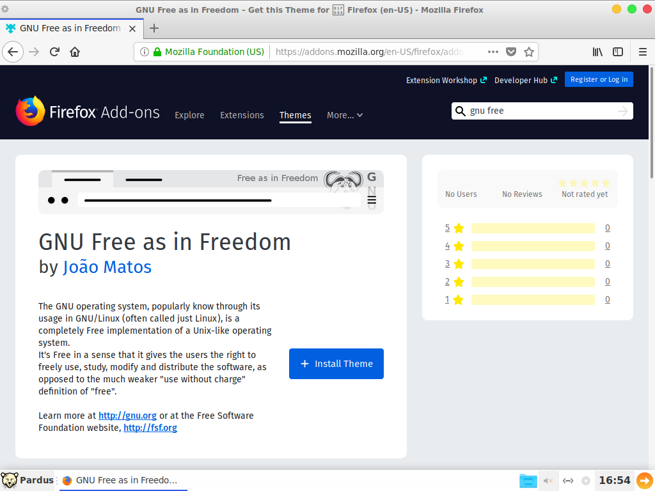655x491 pixels.
Task: Click the search magnifier icon
Action: [461, 111]
